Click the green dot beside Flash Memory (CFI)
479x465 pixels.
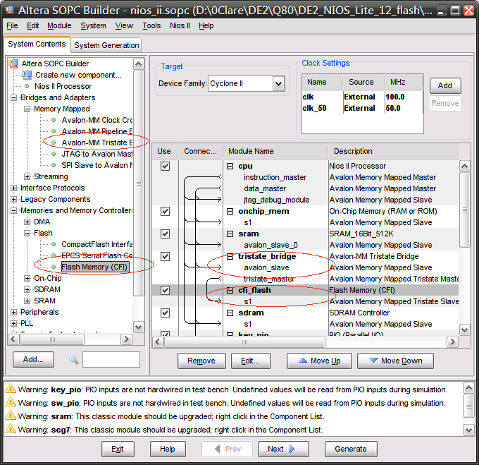pos(54,267)
